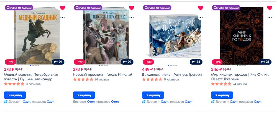Unfavorite the Медный всадник book via heart icon
277x113 pixels.
[62, 8]
